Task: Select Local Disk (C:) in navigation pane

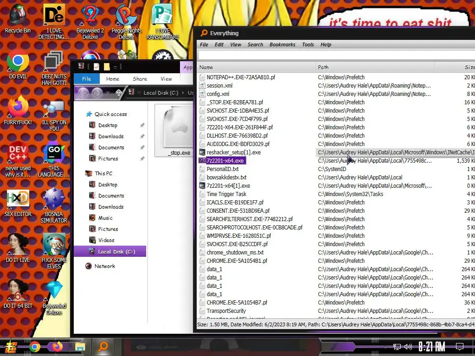Action: coord(110,252)
